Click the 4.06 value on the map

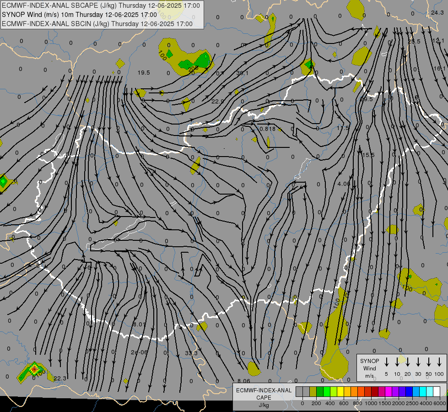click(x=344, y=184)
